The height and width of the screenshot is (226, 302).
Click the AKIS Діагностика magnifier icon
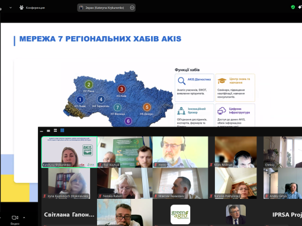tap(181, 81)
